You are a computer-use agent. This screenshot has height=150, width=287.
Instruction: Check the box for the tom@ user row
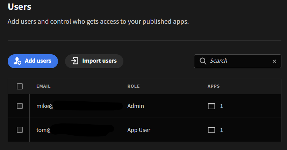(20, 130)
